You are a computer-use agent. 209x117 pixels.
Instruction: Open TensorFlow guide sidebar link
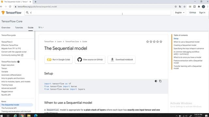8,35
